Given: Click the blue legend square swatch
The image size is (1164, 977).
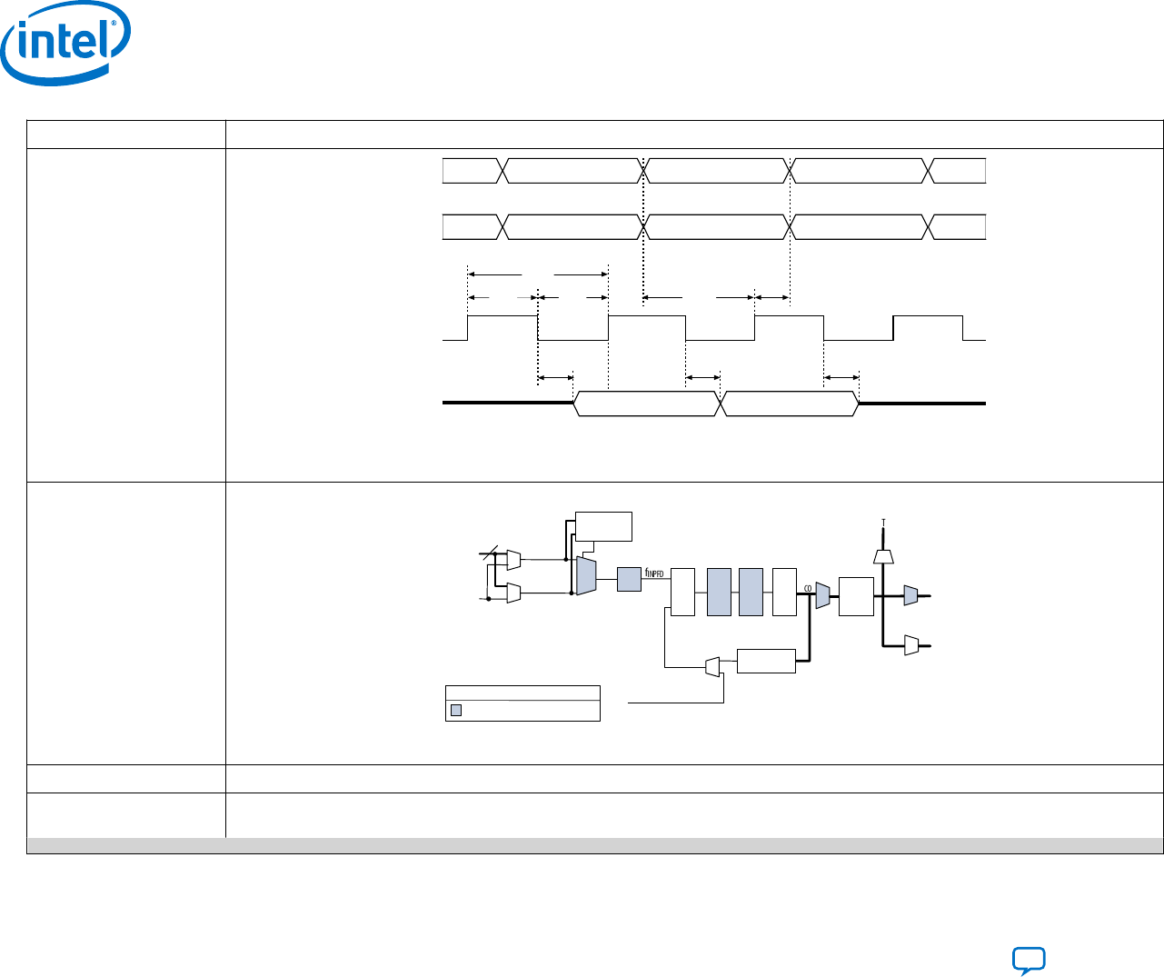Looking at the screenshot, I should [x=456, y=710].
